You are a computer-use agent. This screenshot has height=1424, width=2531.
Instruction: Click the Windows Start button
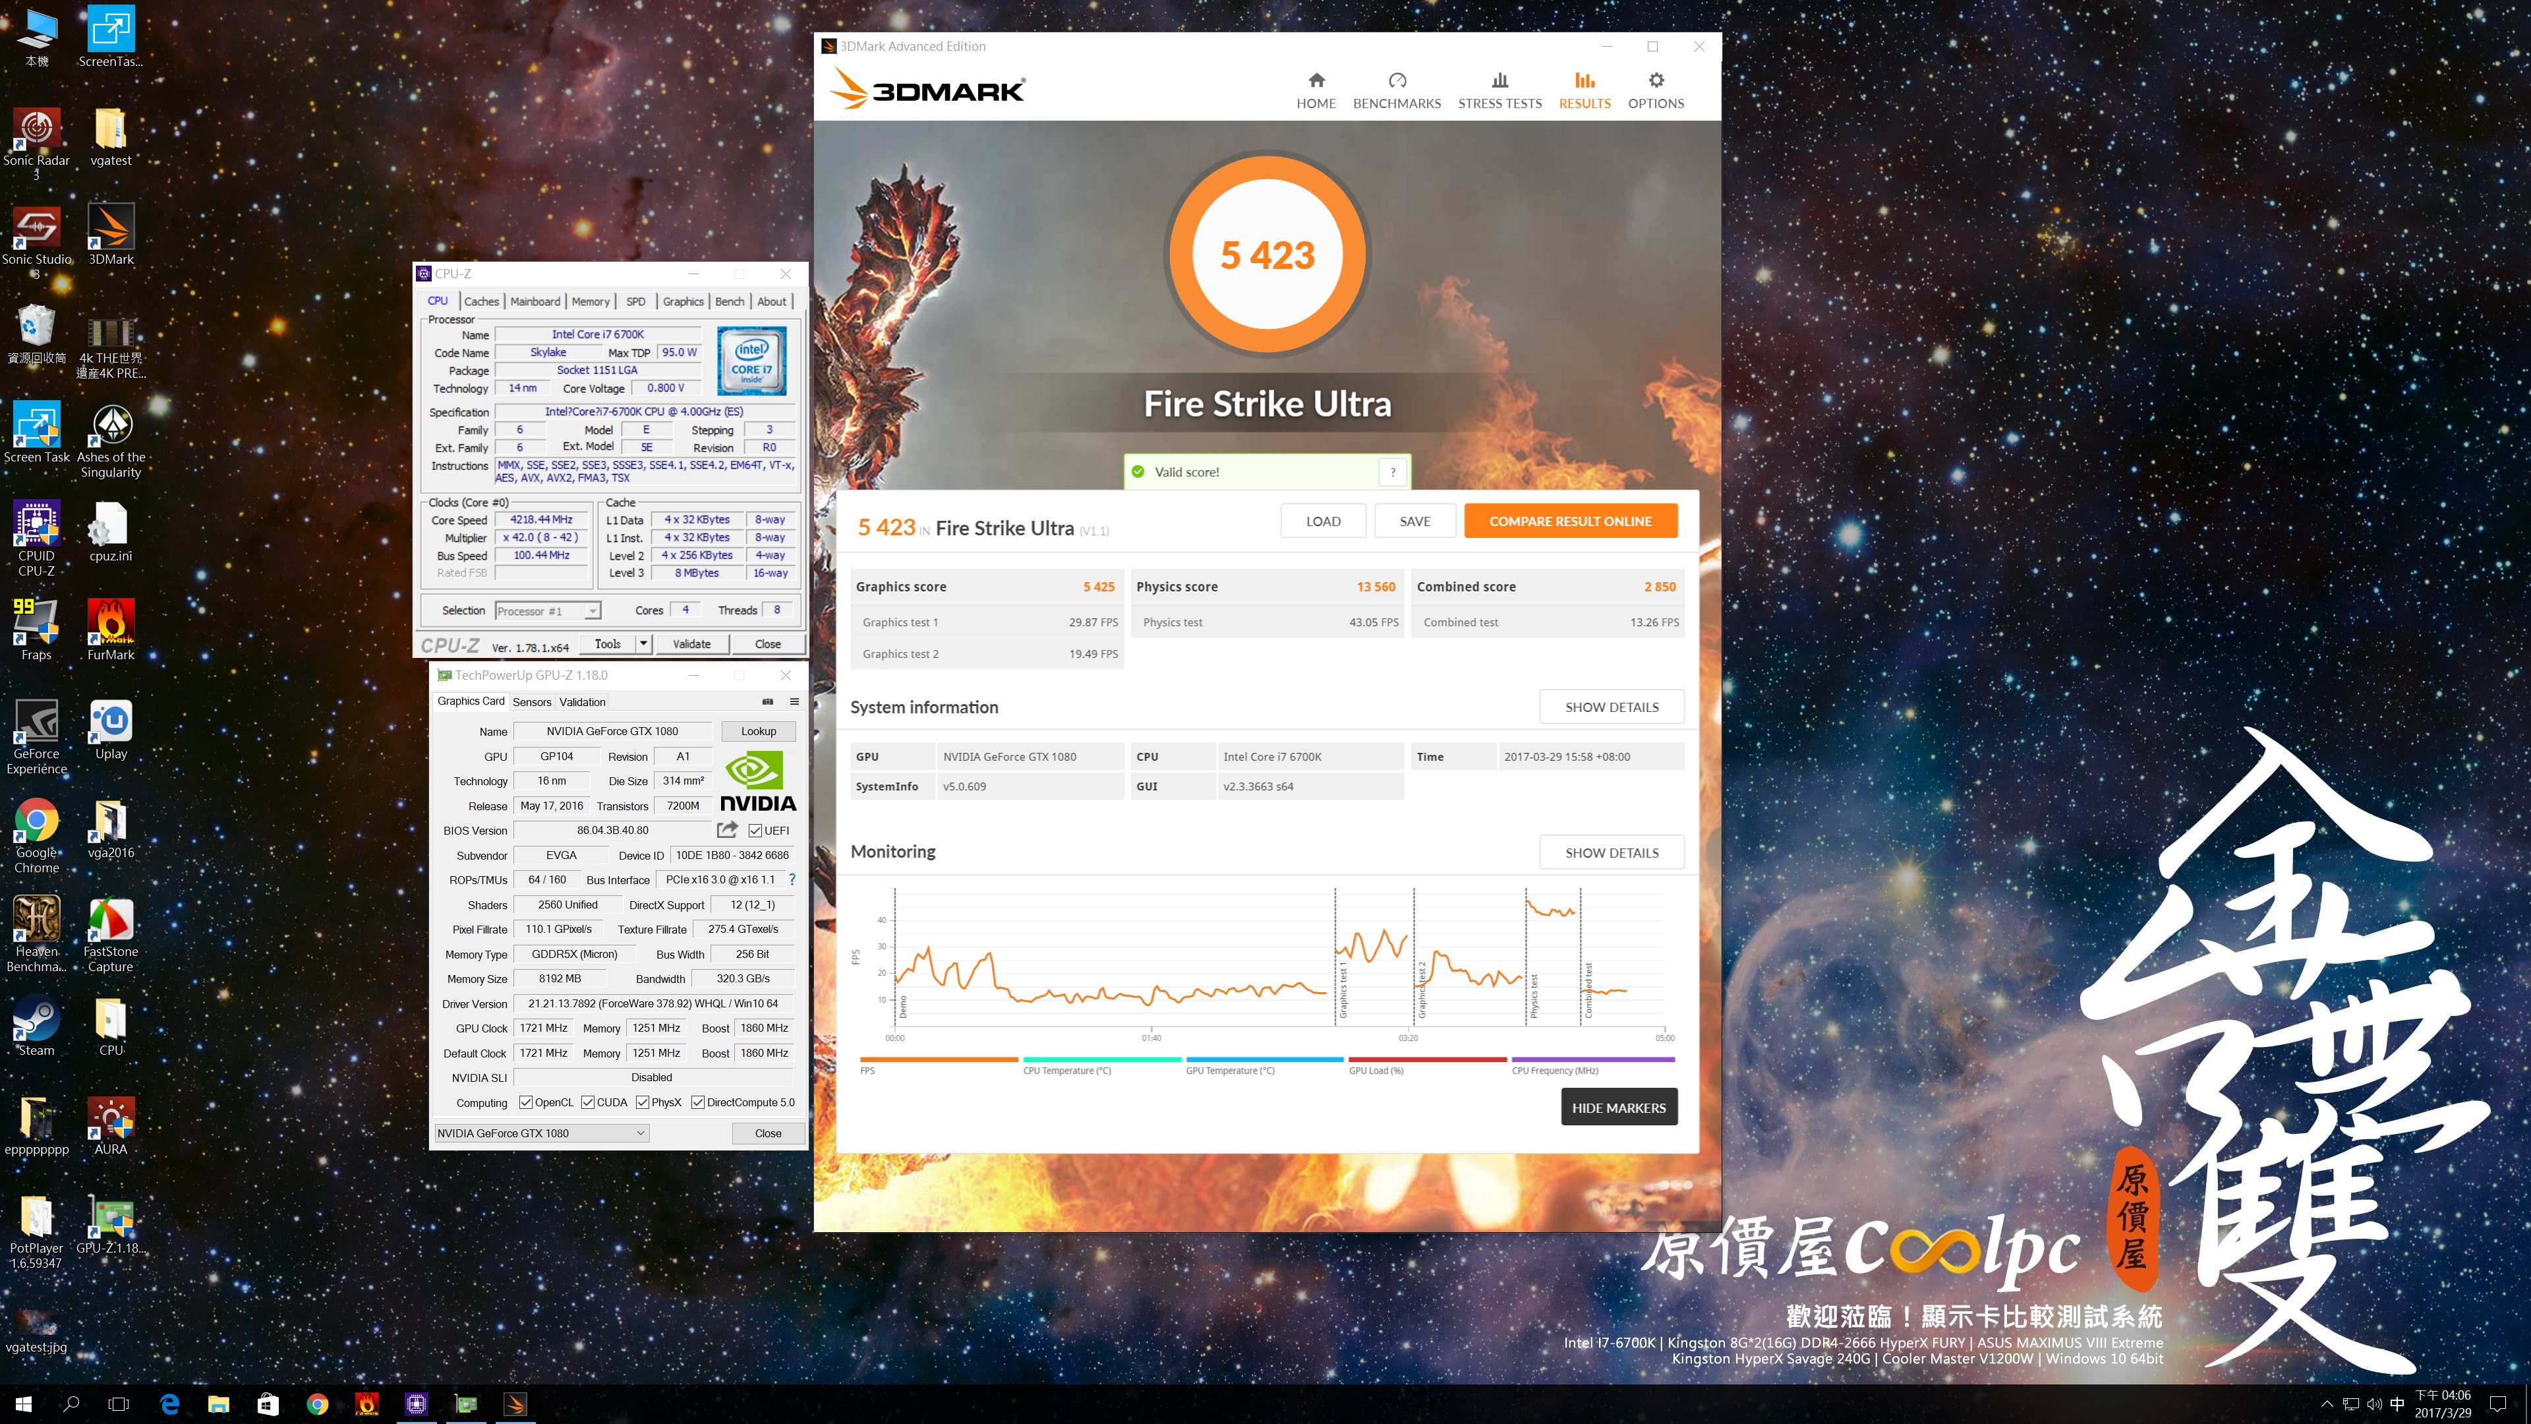click(24, 1404)
